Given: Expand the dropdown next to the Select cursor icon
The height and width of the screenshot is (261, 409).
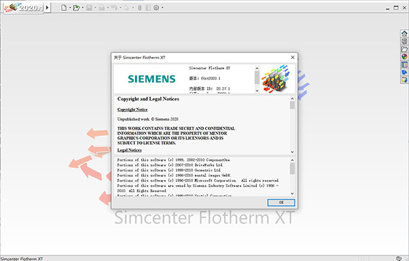Looking at the screenshot, I should click(x=133, y=7).
